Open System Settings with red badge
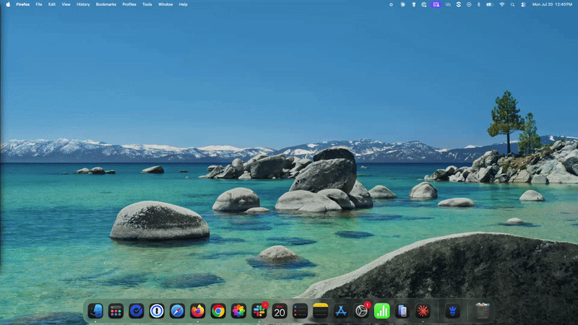 361,311
